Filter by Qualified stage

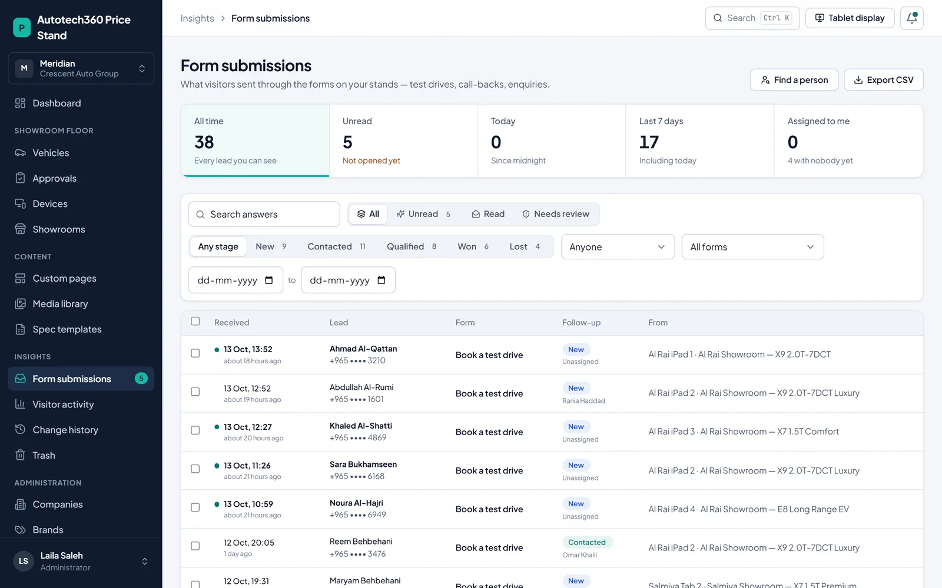[x=412, y=247]
